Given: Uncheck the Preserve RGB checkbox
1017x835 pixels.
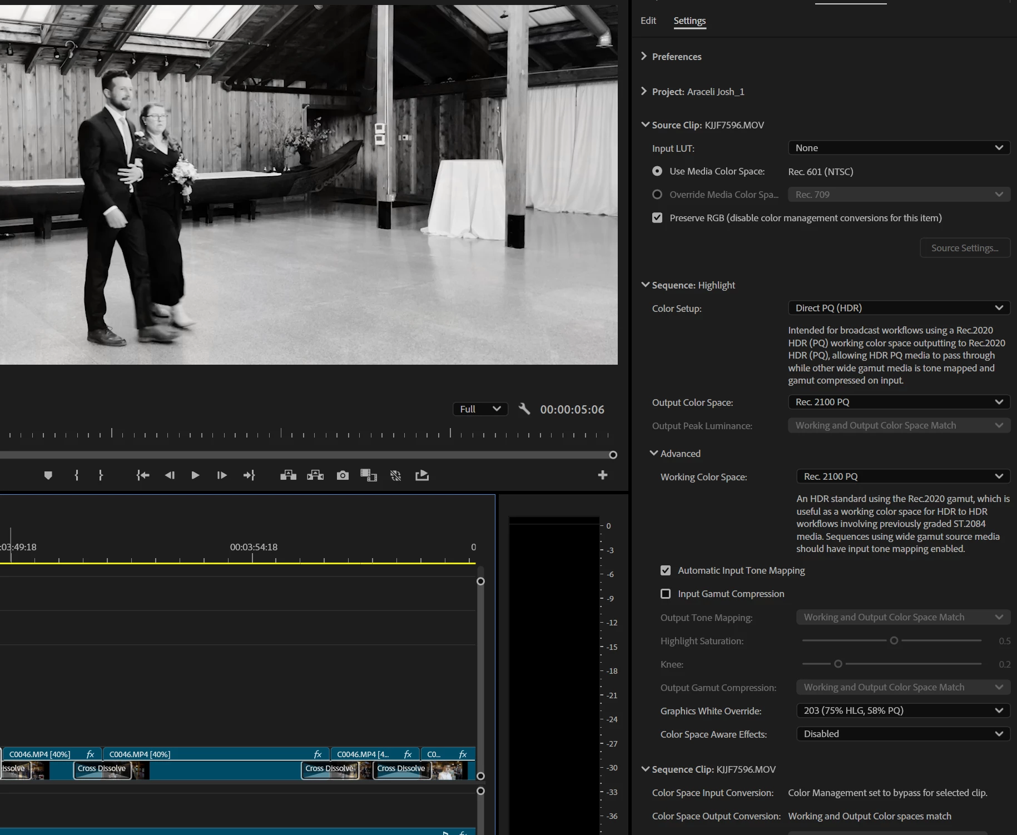Looking at the screenshot, I should tap(657, 218).
